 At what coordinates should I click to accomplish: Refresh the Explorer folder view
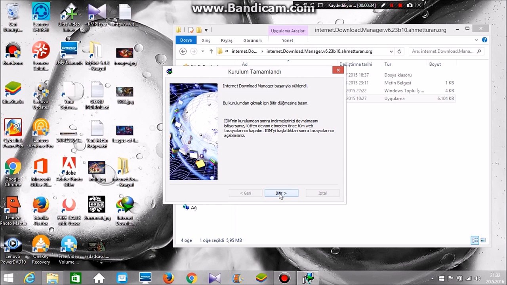(399, 51)
